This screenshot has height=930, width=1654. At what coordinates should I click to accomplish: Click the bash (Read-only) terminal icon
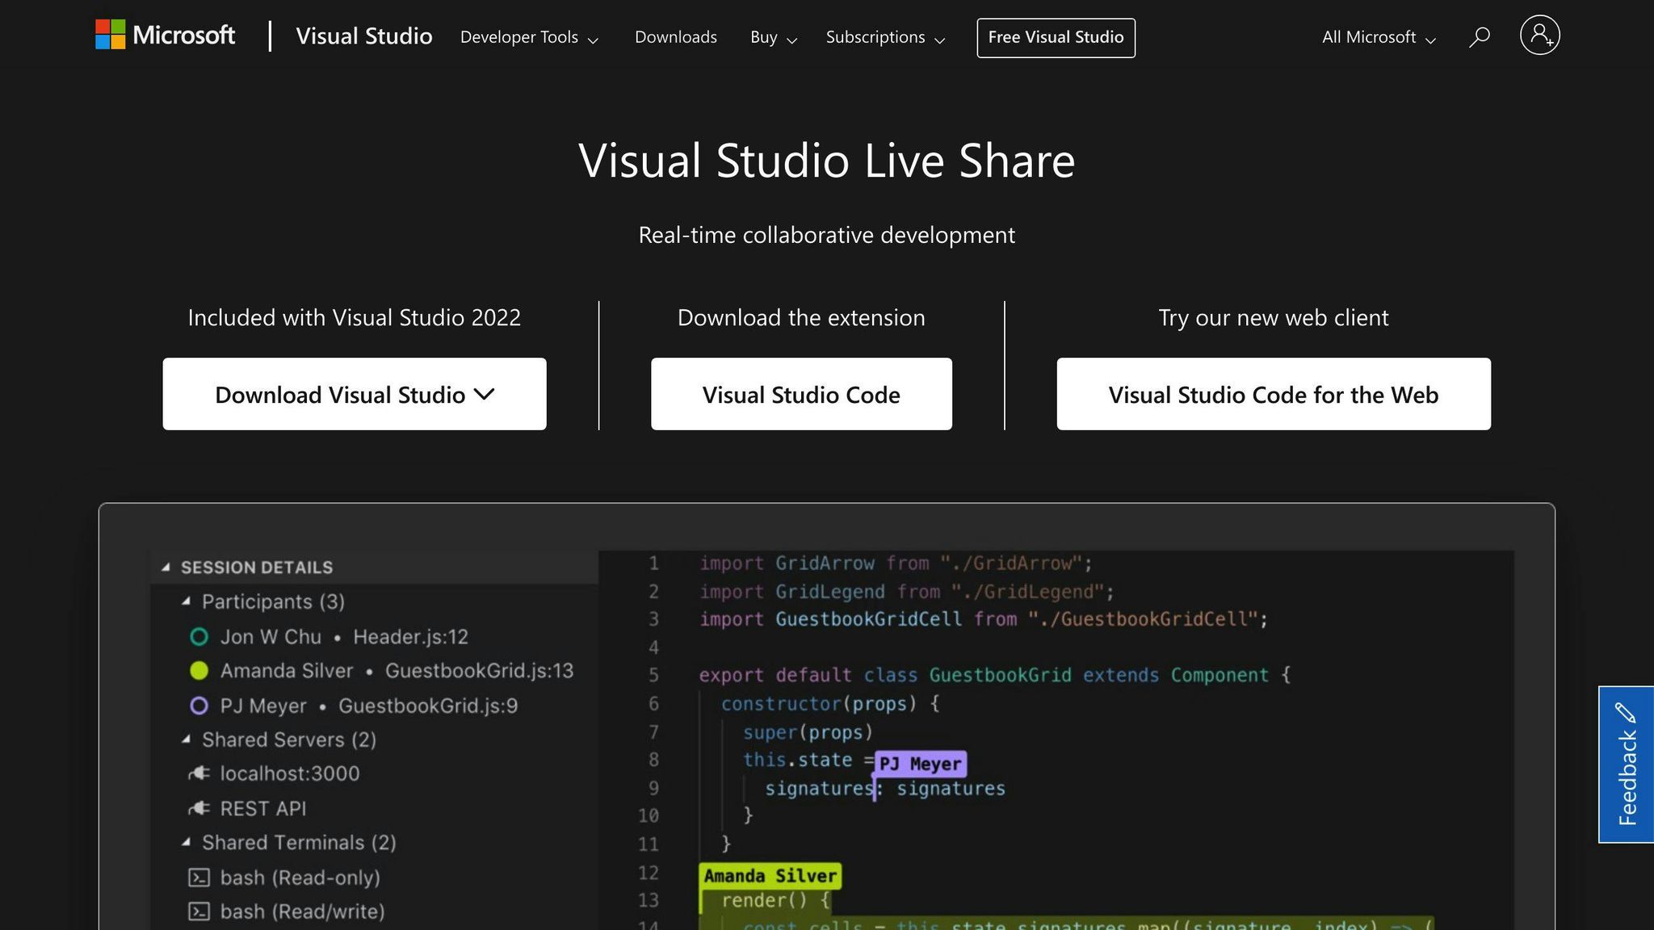[199, 878]
